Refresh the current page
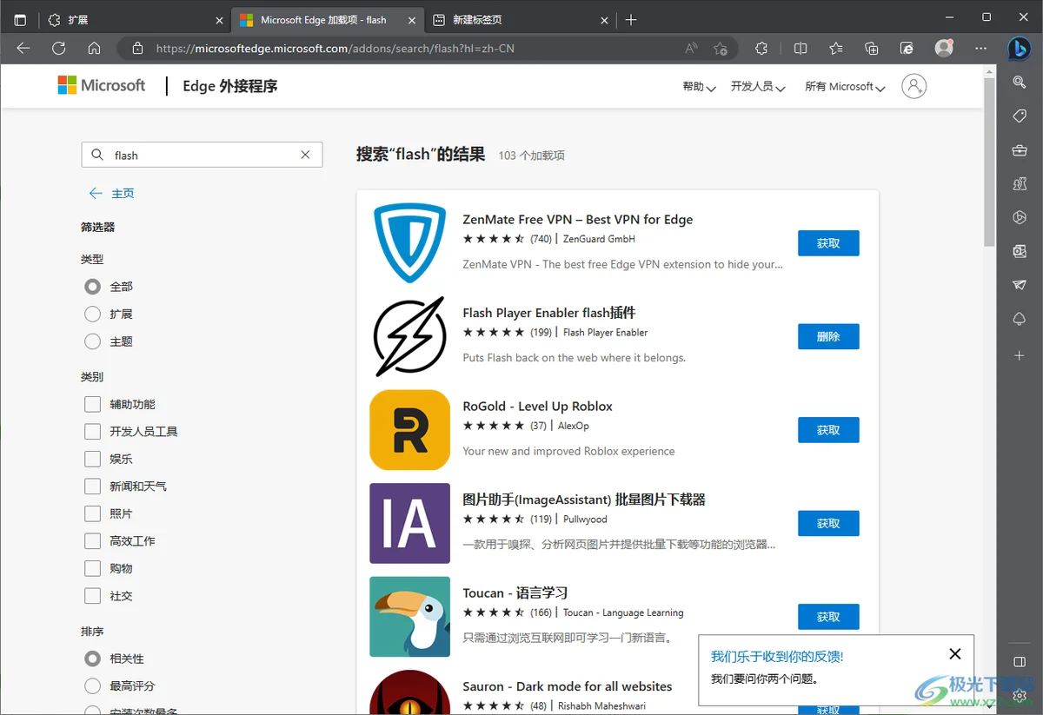 click(59, 49)
